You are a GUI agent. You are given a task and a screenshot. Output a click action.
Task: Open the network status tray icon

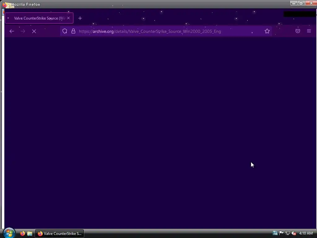tap(288, 233)
